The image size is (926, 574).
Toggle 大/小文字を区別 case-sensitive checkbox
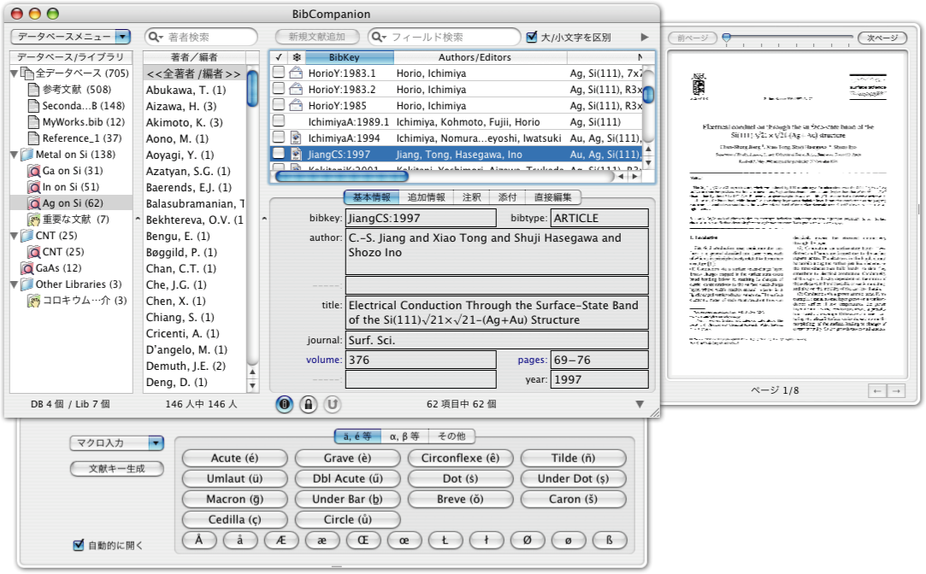[532, 38]
